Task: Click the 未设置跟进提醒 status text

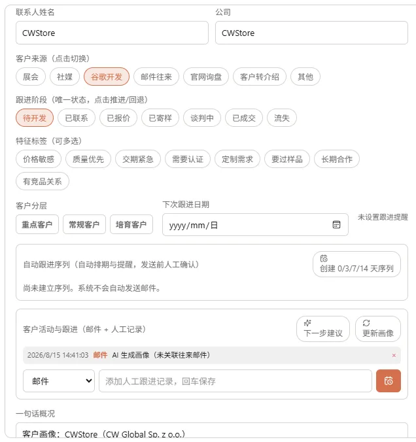Action: tap(383, 217)
